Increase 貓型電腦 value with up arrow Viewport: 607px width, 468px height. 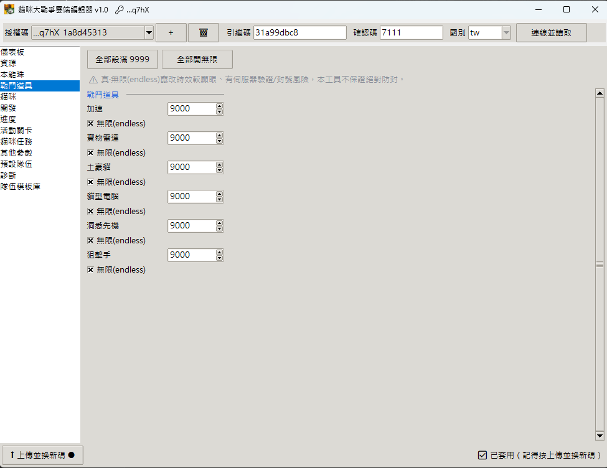pos(220,194)
